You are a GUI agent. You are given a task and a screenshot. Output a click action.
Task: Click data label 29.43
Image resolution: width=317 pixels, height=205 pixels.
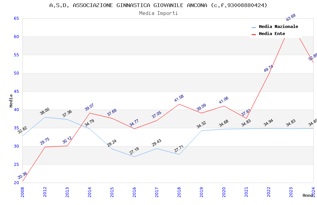[157, 143]
